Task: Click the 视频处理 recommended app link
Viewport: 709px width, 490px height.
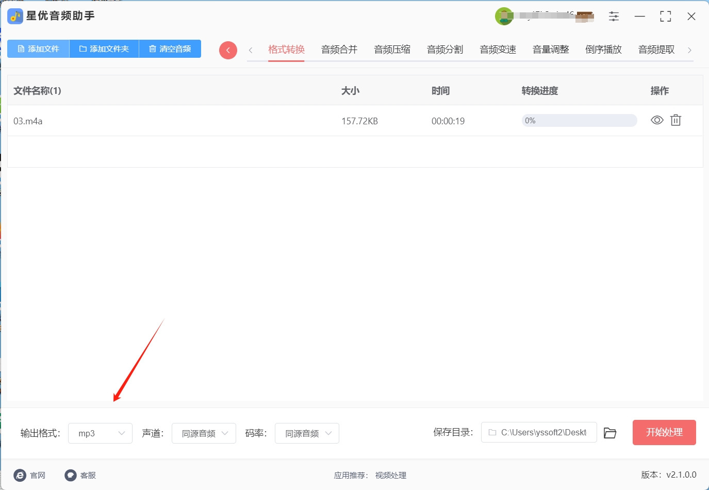Action: [x=391, y=476]
